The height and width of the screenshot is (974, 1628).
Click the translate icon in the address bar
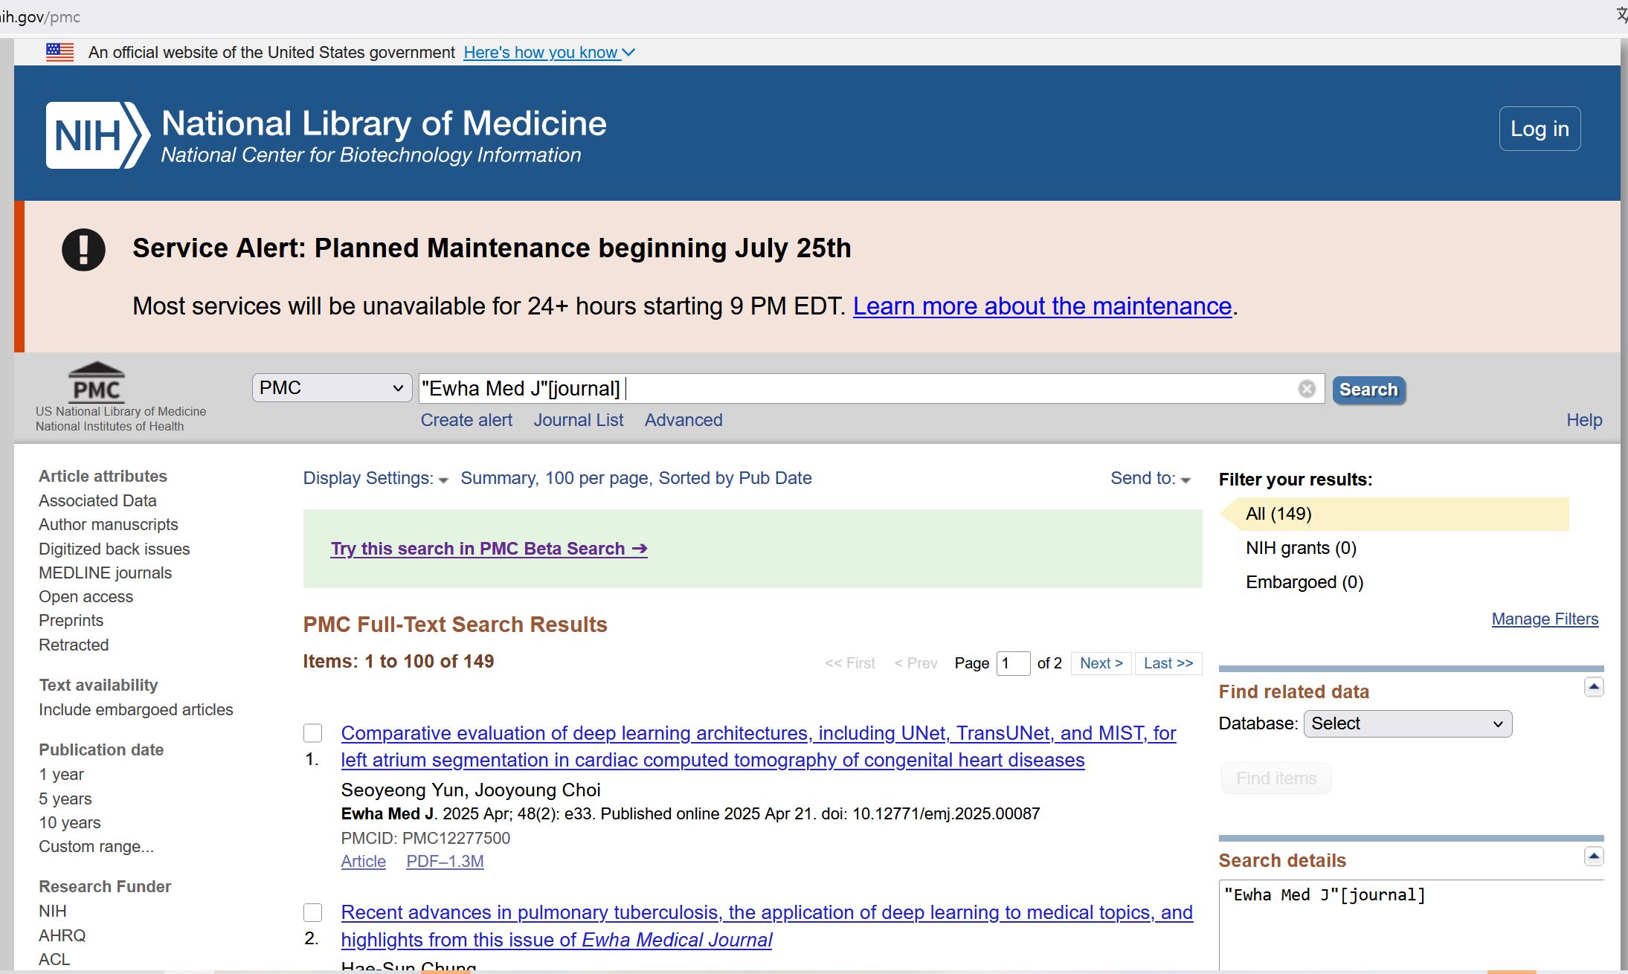tap(1621, 15)
